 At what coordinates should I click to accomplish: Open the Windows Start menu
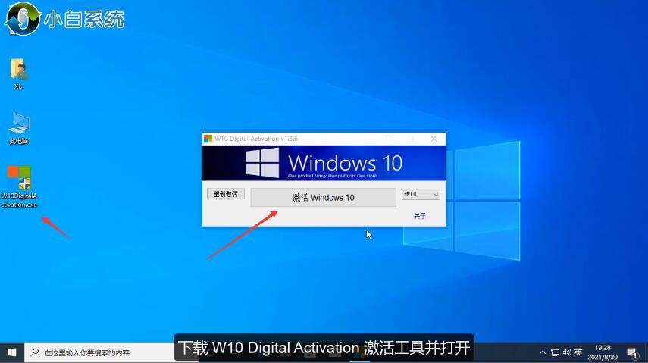tap(12, 352)
